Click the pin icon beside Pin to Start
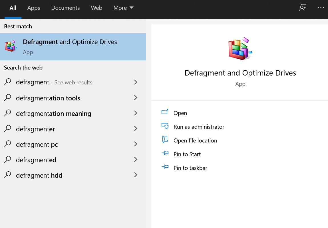Viewport: 328px width, 228px height. (165, 153)
